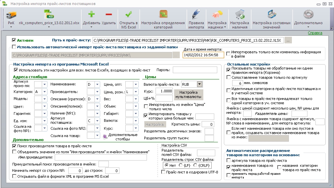Open Валюта прайс-листа RUB dropdown
This screenshot has width=334, height=188.
click(200, 84)
